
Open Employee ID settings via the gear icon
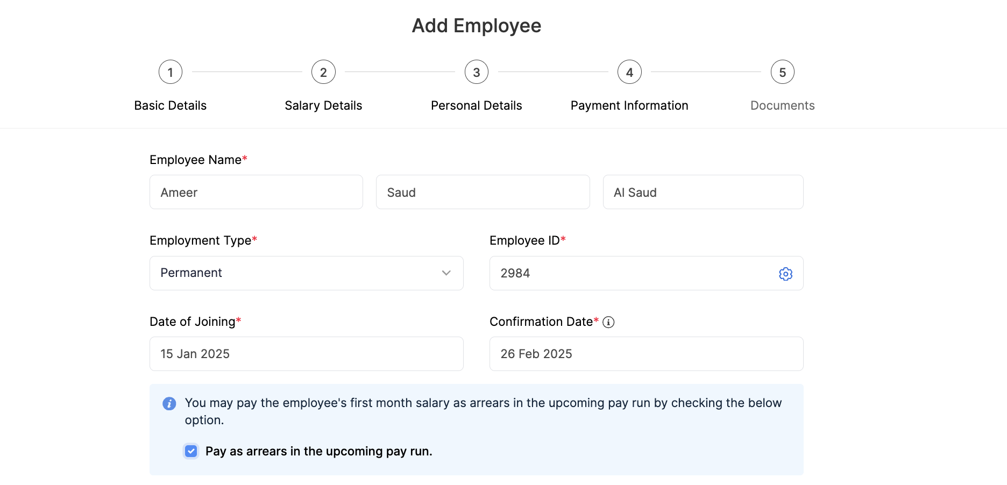786,274
